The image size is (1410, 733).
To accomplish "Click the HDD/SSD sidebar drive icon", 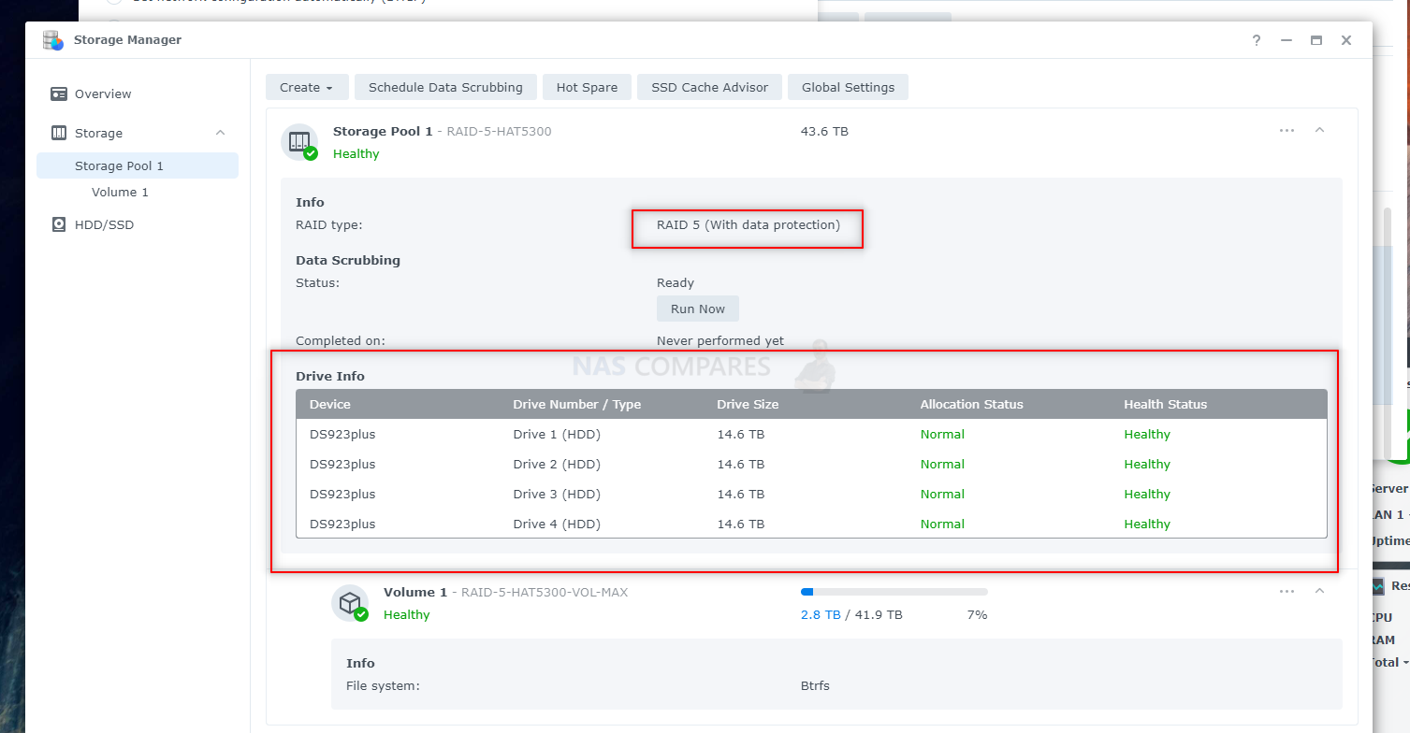I will (59, 224).
